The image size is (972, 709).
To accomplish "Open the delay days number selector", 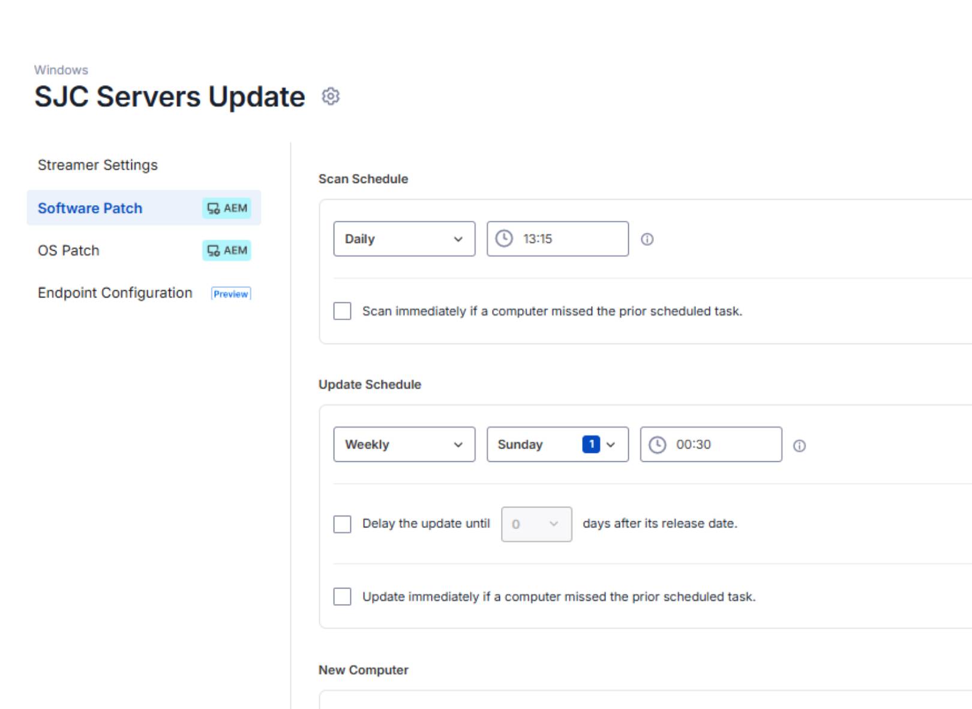I will point(536,524).
